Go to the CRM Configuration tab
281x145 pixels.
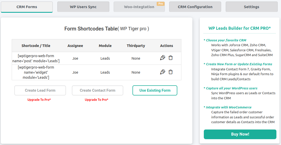point(195,7)
